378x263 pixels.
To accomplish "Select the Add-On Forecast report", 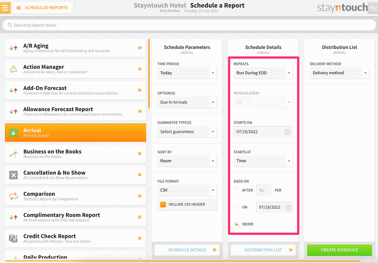I will coord(76,90).
